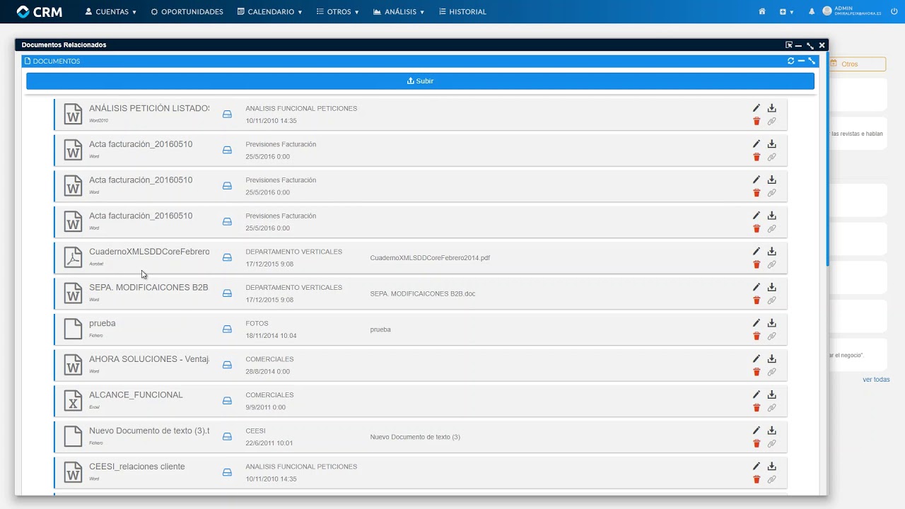Click the storage drive icon in prueba row
The image size is (905, 509).
click(x=227, y=329)
